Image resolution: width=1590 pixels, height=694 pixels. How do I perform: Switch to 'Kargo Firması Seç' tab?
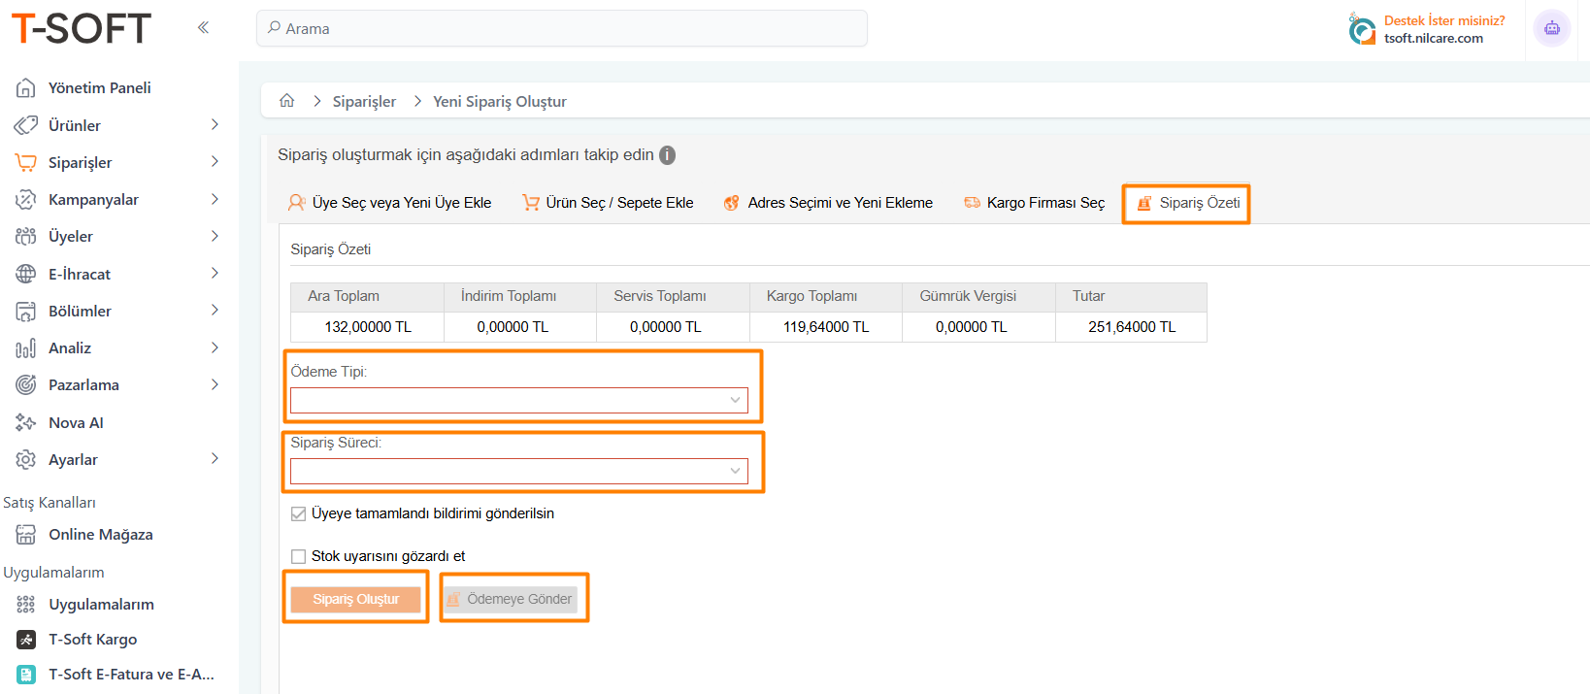1034,203
